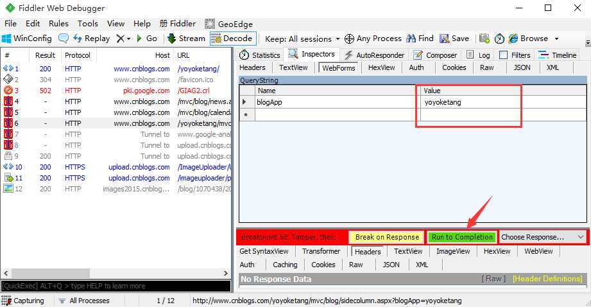Select session 9 lock tunnel icon
The width and height of the screenshot is (591, 307).
click(8, 156)
